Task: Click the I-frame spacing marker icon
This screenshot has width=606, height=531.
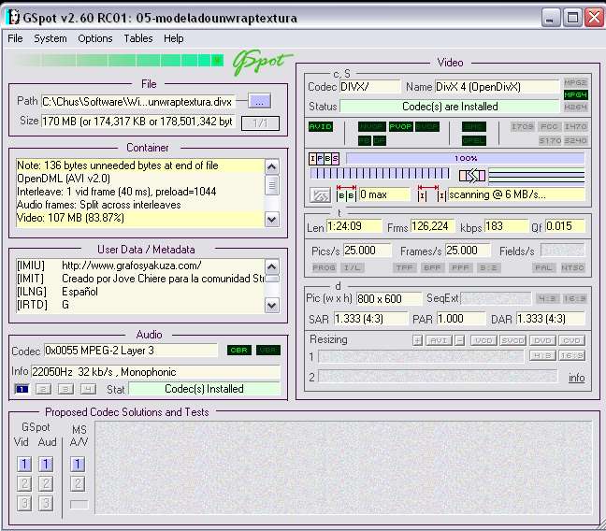Action: (432, 194)
